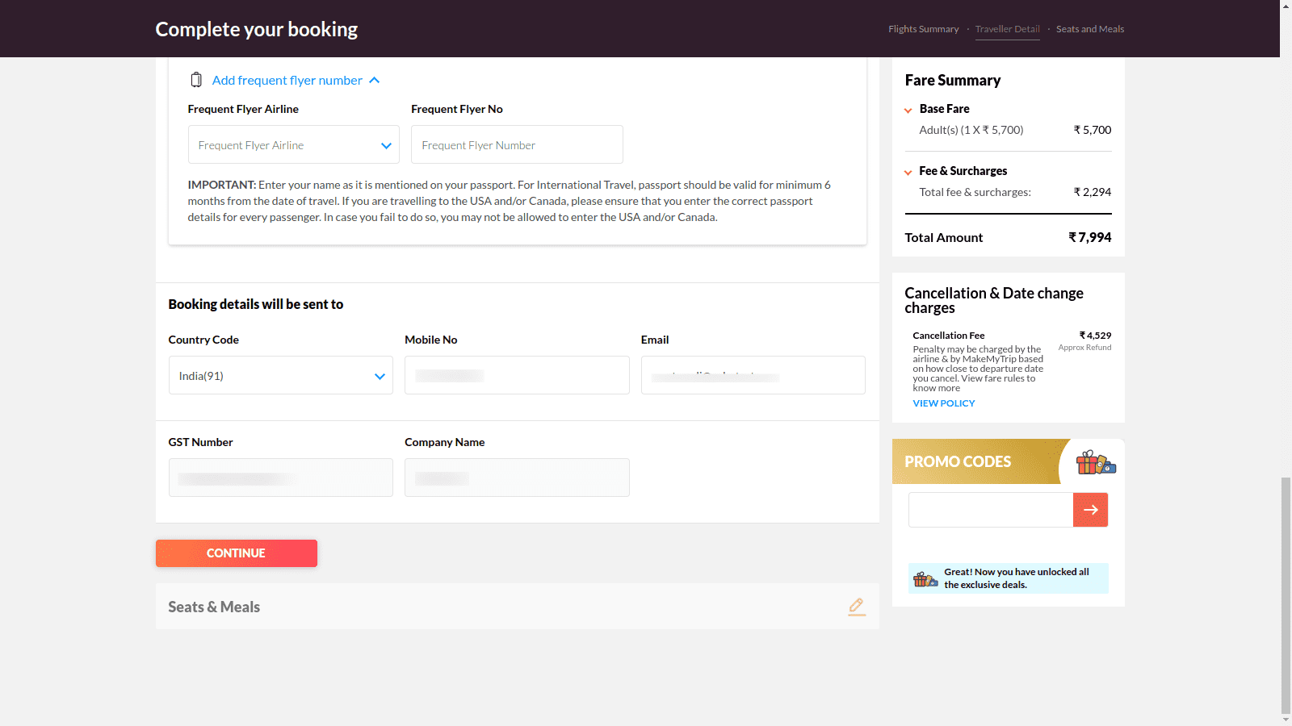Open the Seats and Meals section in header
Screen dimensions: 1292x726
pyautogui.click(x=1089, y=29)
